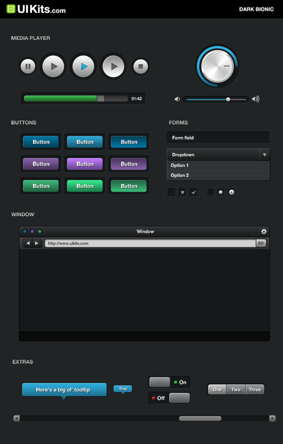
Task: Click the URL address bar
Action: pos(150,243)
